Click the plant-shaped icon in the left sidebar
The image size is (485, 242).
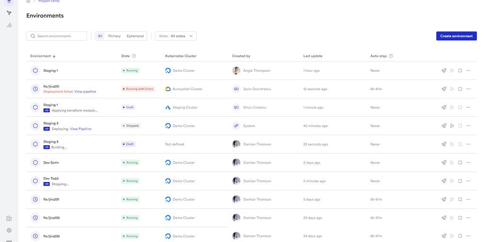(x=9, y=13)
